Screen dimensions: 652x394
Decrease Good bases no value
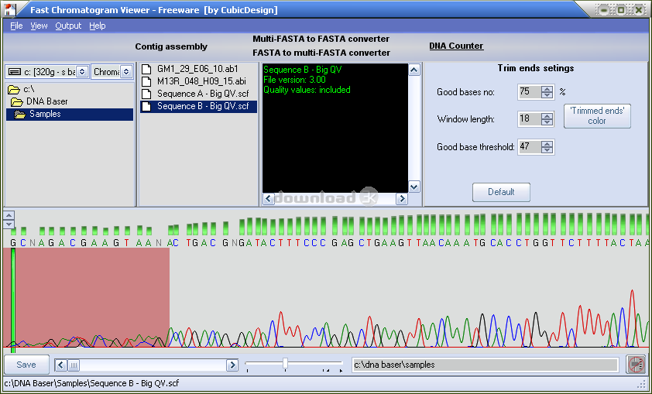pos(547,95)
